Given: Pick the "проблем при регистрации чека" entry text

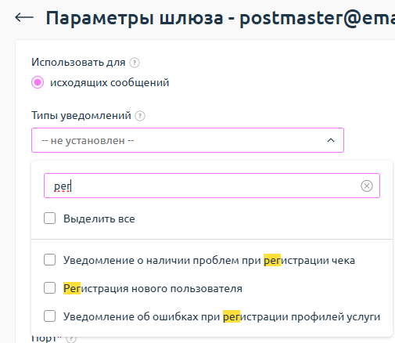Looking at the screenshot, I should [274, 261].
